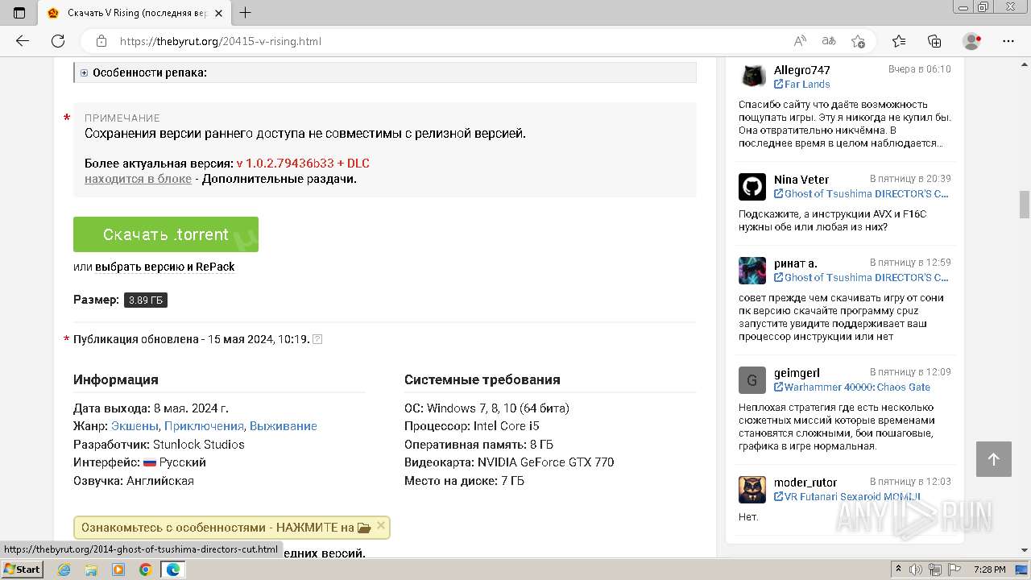Add this page to favorites star icon
Screen dimensions: 1031x580
[x=858, y=41]
